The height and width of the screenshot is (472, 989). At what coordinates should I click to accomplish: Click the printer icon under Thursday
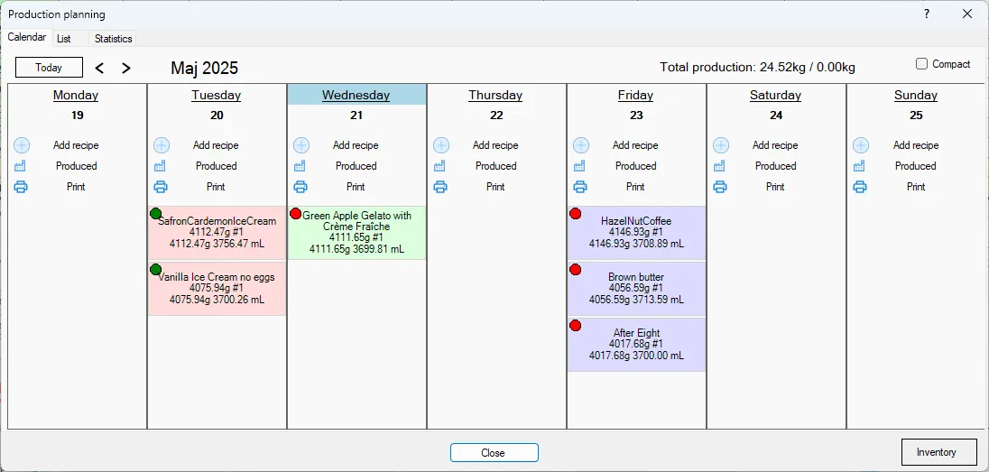pos(441,187)
